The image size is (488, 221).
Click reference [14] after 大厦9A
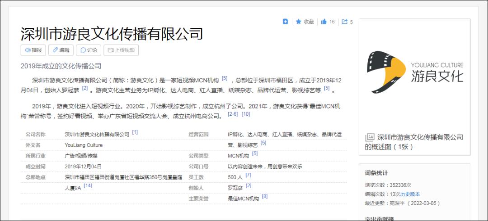tap(88, 185)
